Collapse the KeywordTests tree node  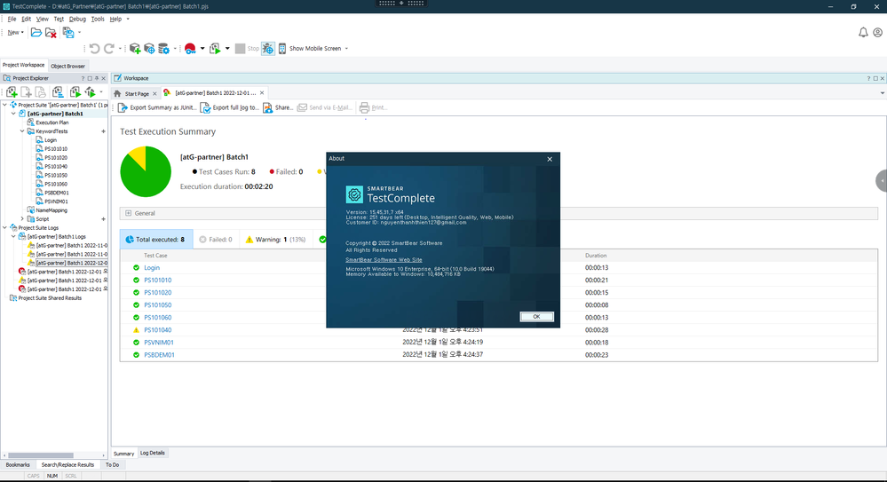point(23,131)
